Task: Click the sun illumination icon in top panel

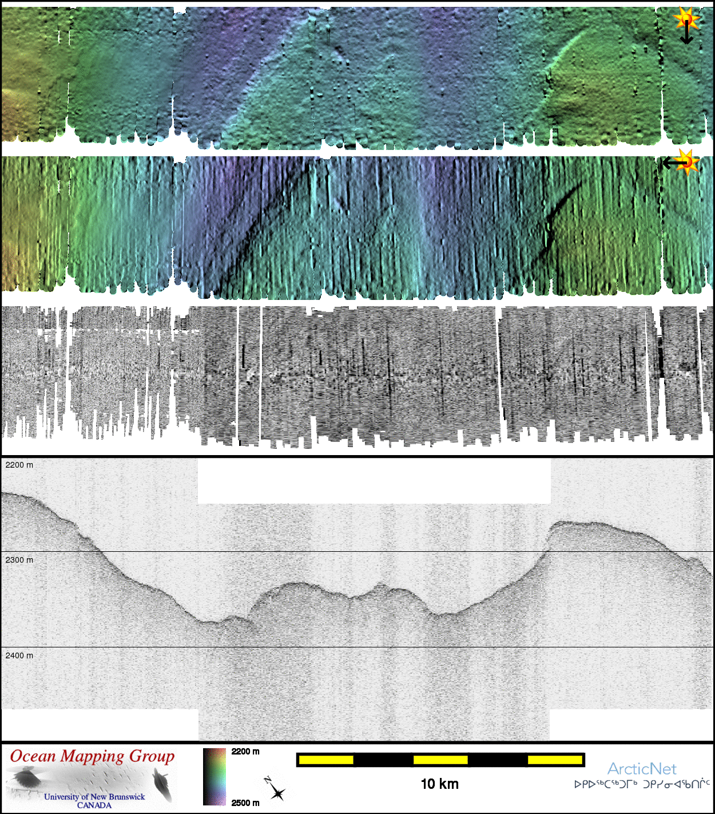Action: [686, 19]
